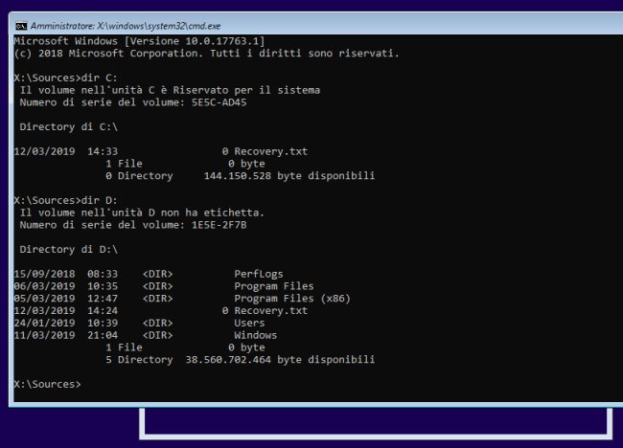This screenshot has width=623, height=448.
Task: Select the Microsoft Windows version line
Action: tap(139, 41)
